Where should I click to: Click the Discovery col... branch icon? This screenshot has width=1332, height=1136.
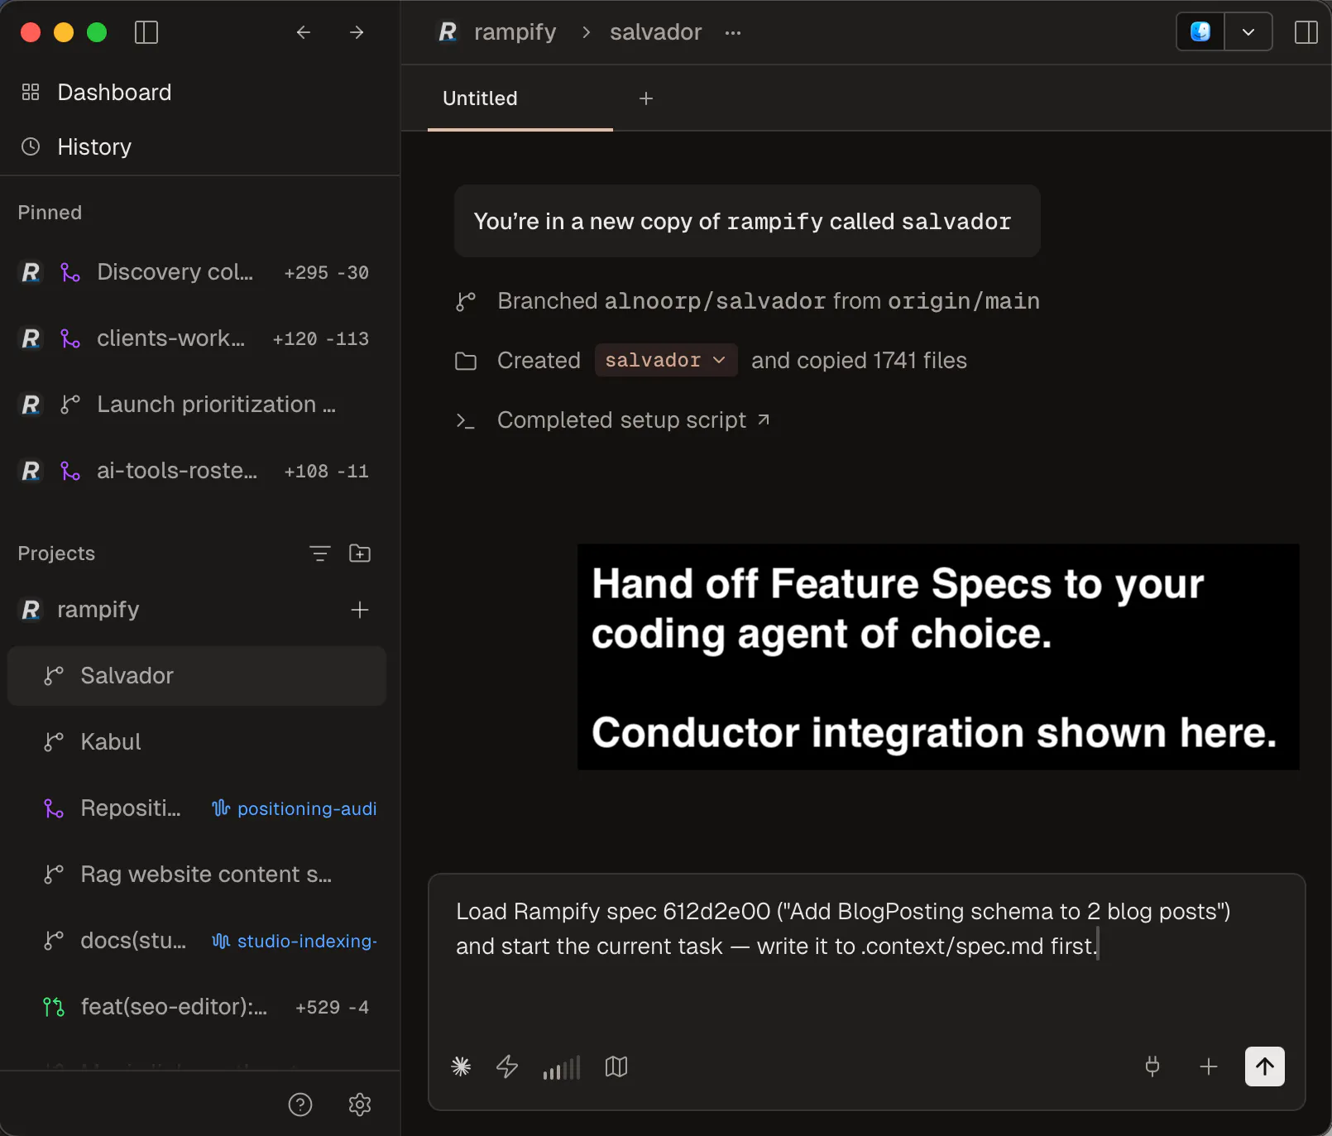[70, 272]
